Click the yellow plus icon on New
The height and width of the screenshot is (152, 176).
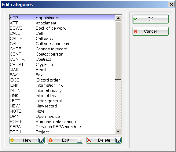click(12, 140)
